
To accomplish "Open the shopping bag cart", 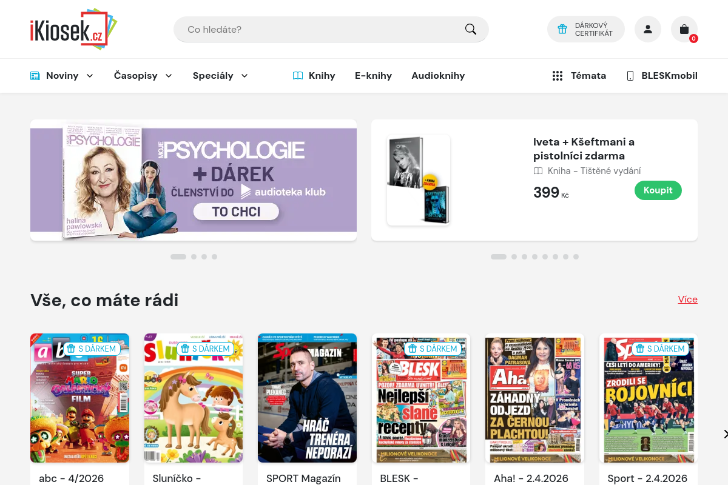I will (x=684, y=29).
